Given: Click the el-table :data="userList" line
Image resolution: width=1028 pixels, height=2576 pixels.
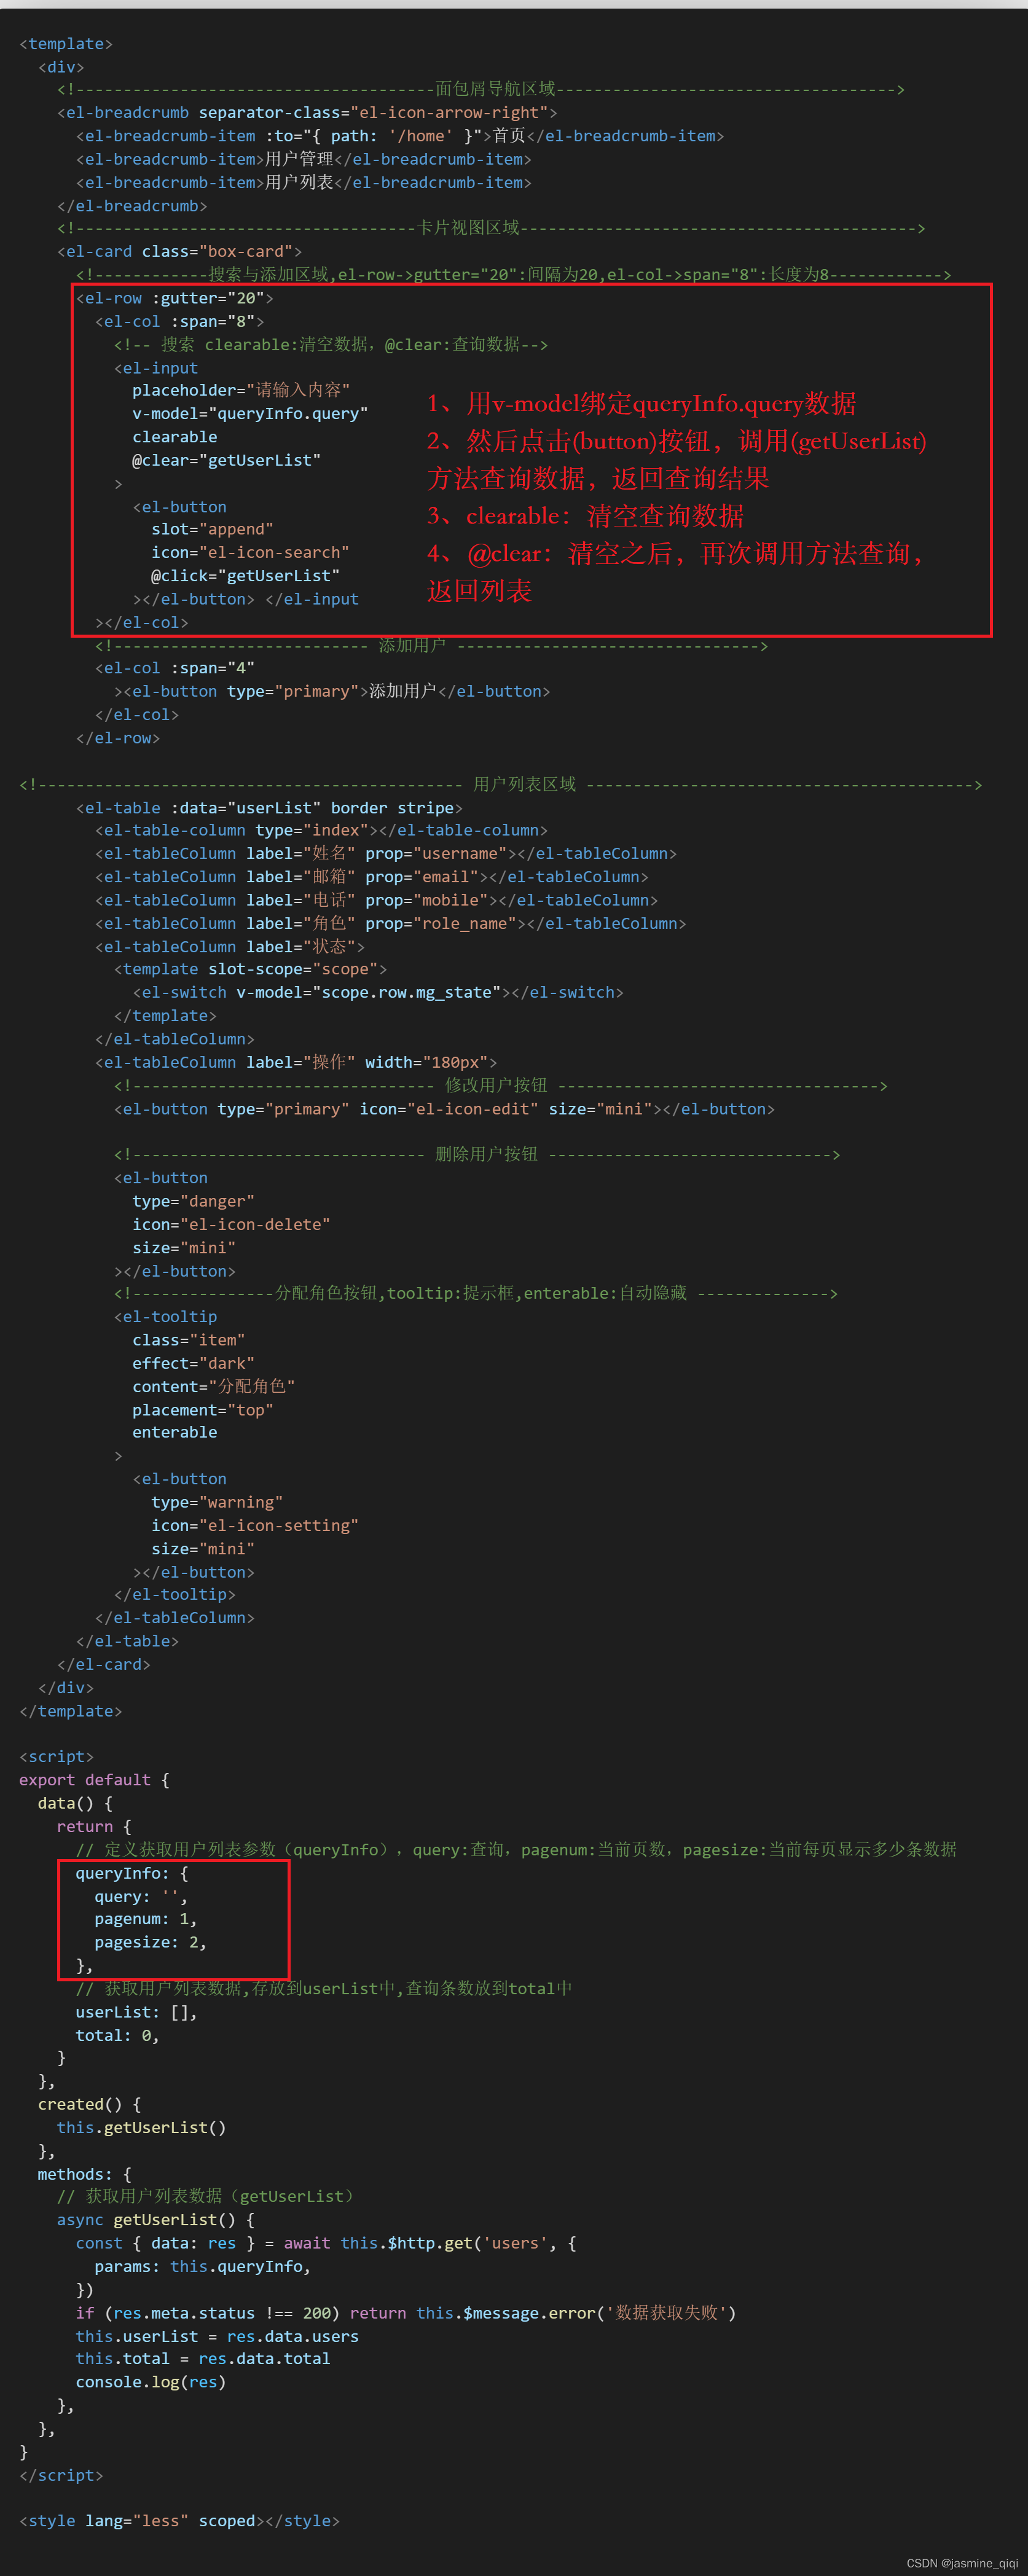Looking at the screenshot, I should 269,808.
